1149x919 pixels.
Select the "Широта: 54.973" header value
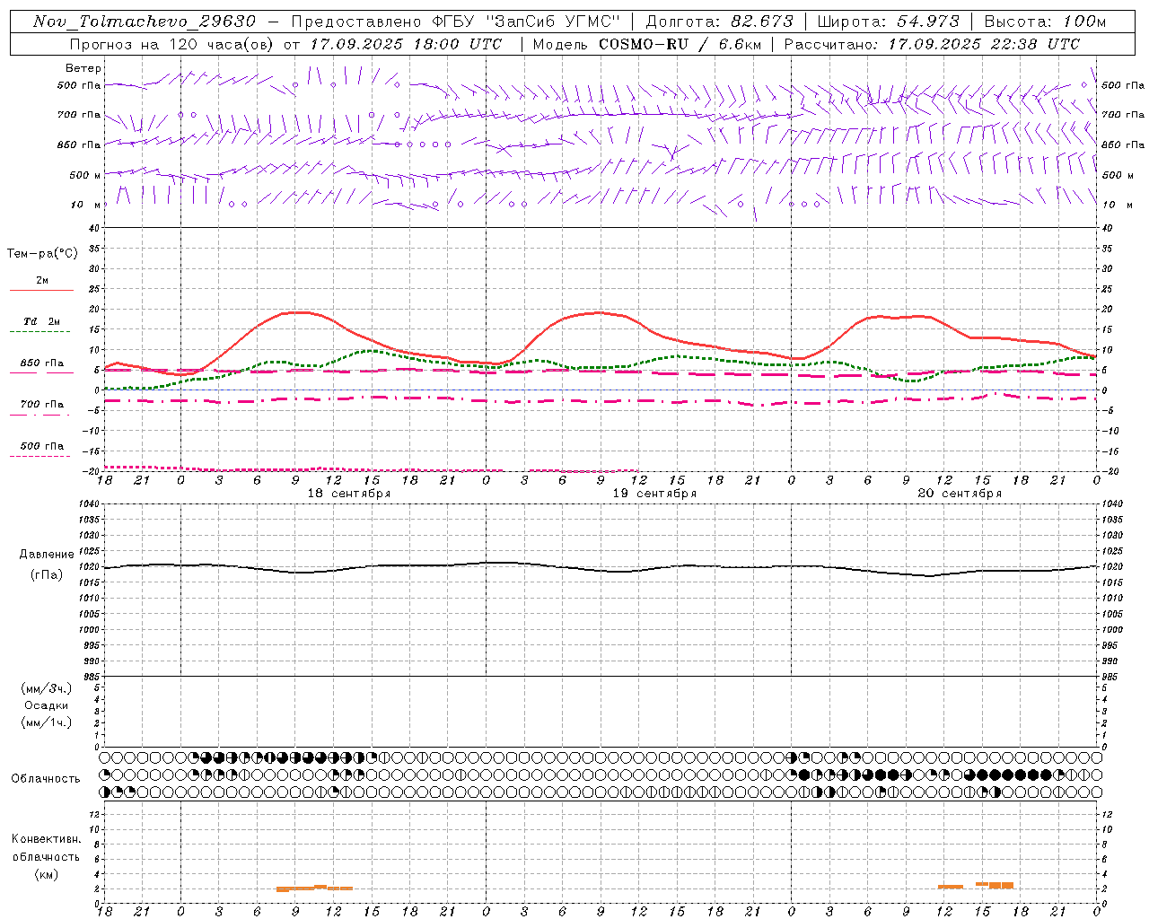pos(888,22)
